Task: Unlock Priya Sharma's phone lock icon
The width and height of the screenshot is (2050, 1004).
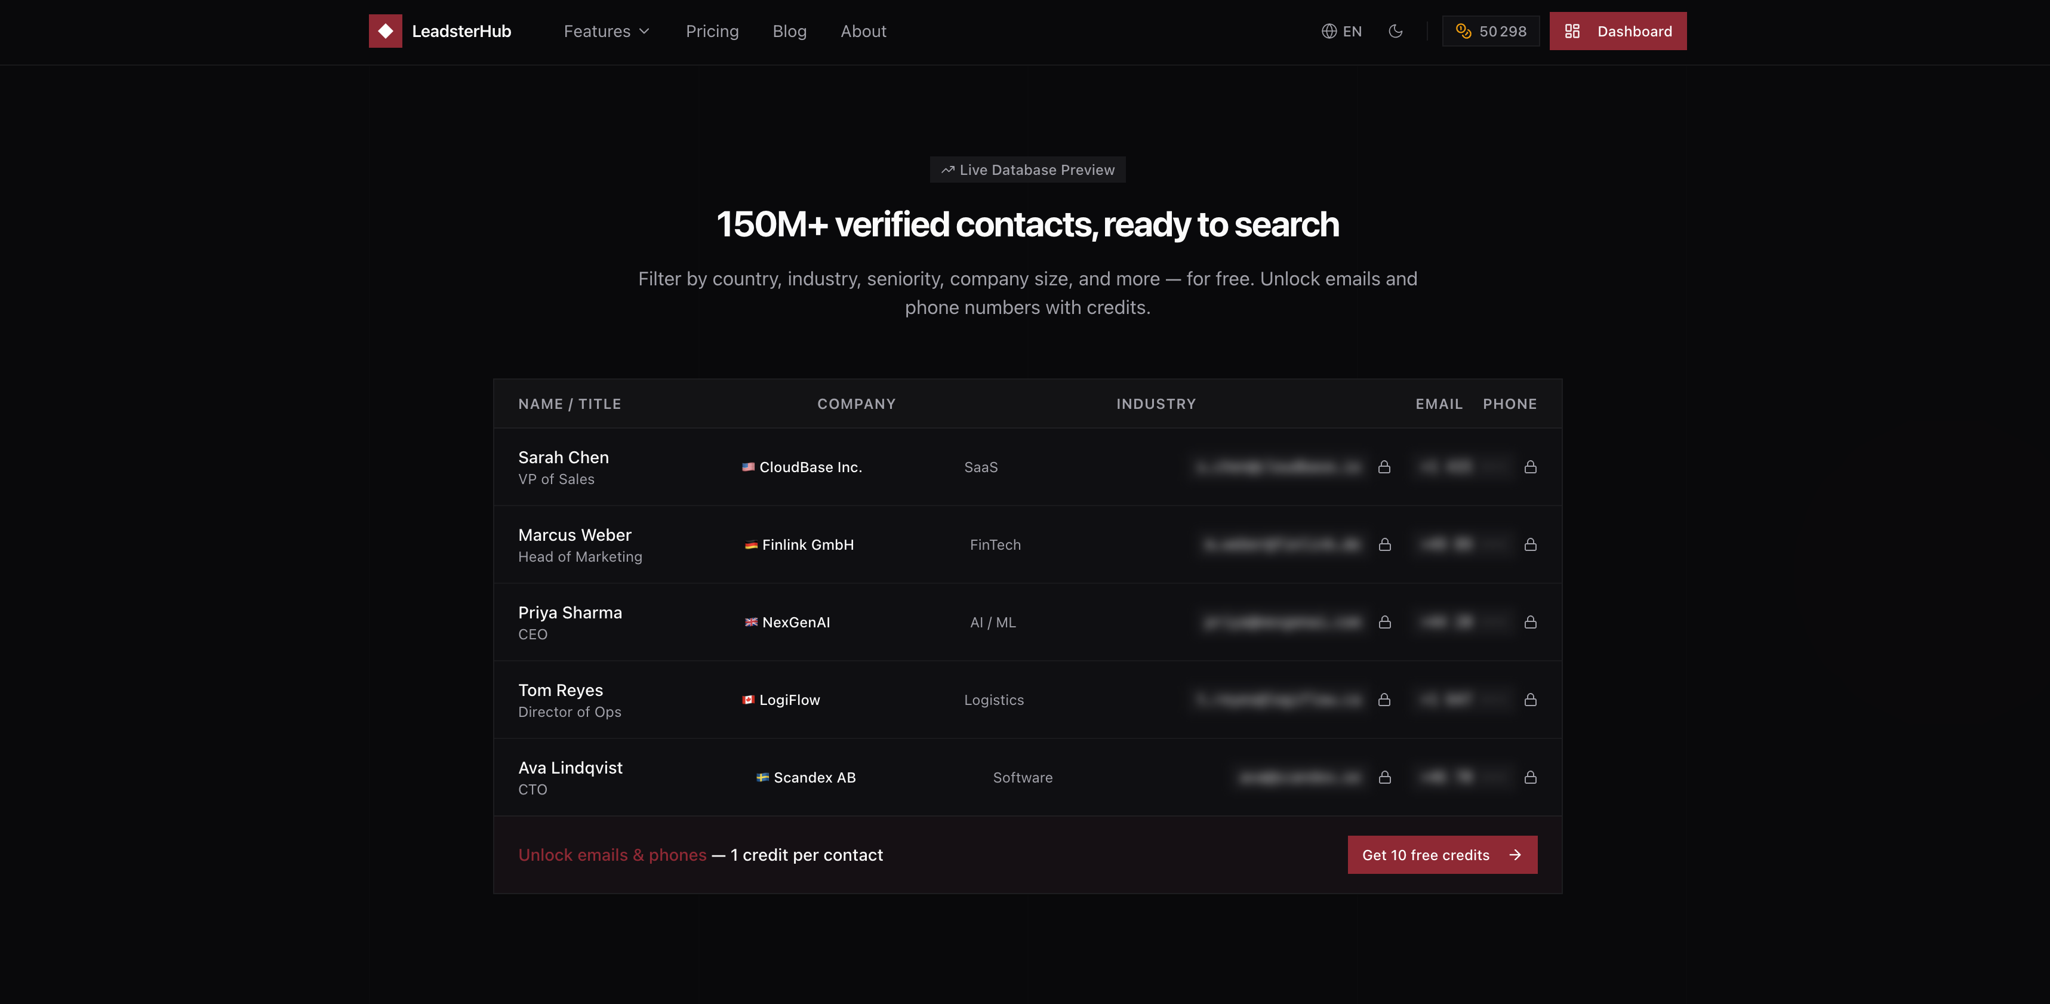Action: click(x=1529, y=622)
